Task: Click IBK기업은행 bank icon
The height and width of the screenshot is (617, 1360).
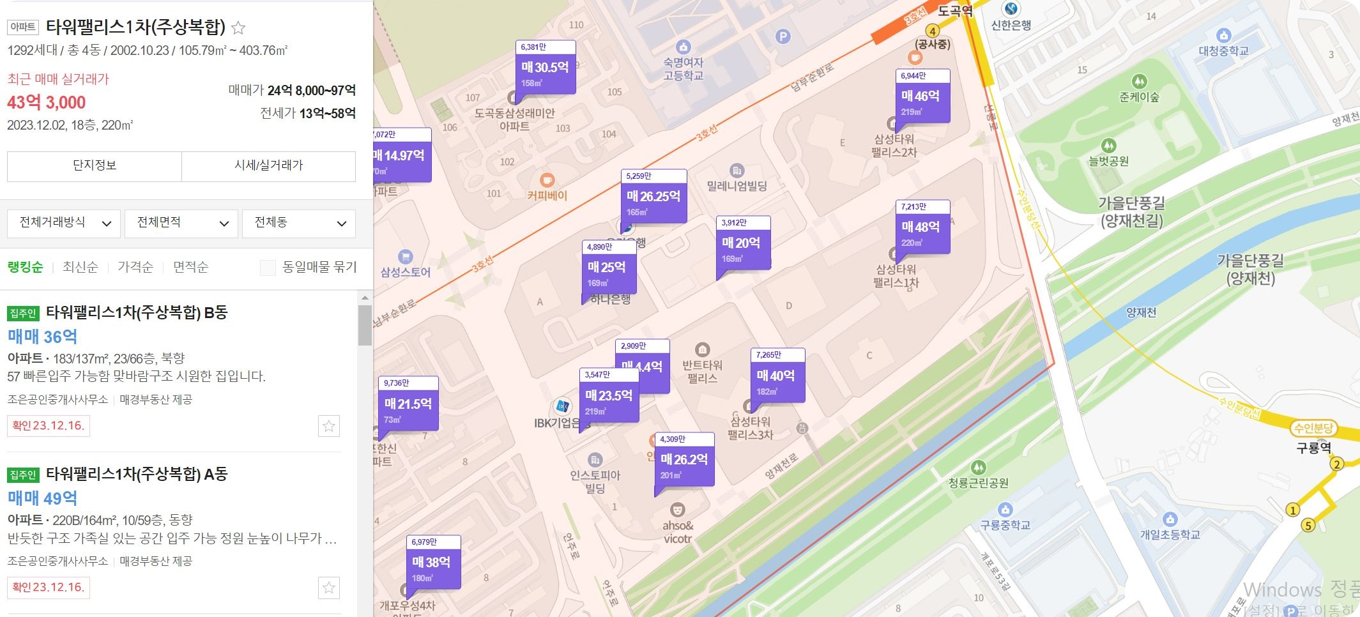Action: coord(562,406)
